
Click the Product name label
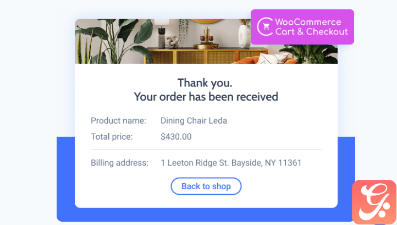click(x=118, y=120)
